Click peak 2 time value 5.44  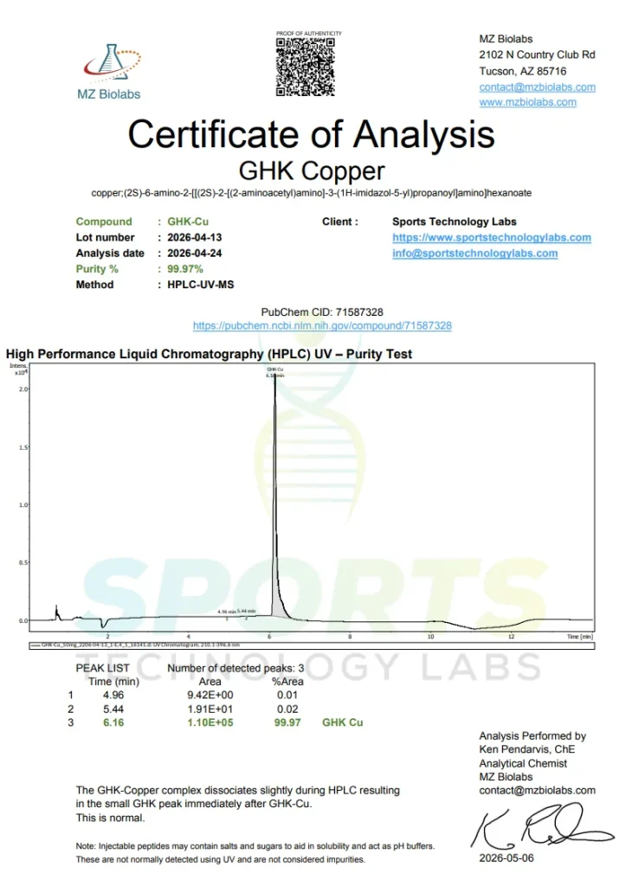coord(113,709)
